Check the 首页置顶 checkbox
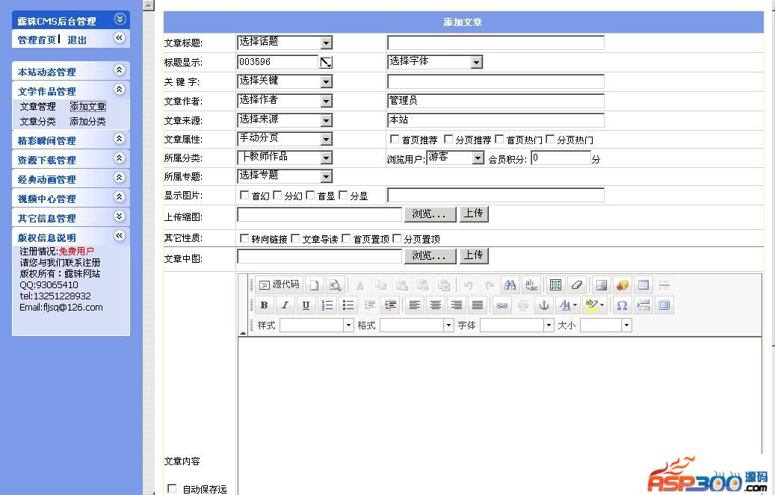This screenshot has height=495, width=775. click(x=346, y=238)
